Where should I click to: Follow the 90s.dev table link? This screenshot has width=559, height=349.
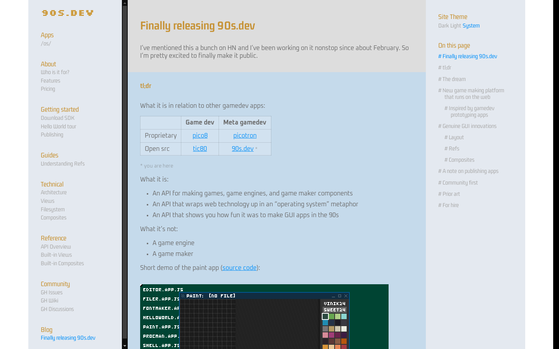[243, 149]
